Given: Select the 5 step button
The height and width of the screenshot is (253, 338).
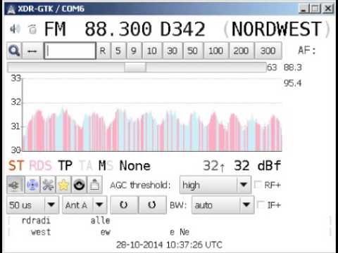Looking at the screenshot, I should pos(118,51).
